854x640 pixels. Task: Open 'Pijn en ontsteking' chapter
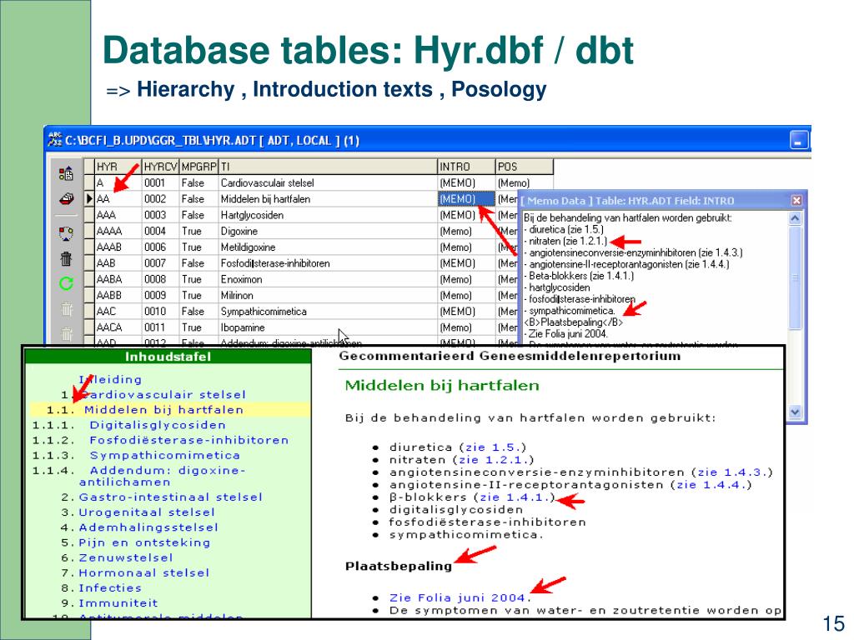tap(144, 542)
